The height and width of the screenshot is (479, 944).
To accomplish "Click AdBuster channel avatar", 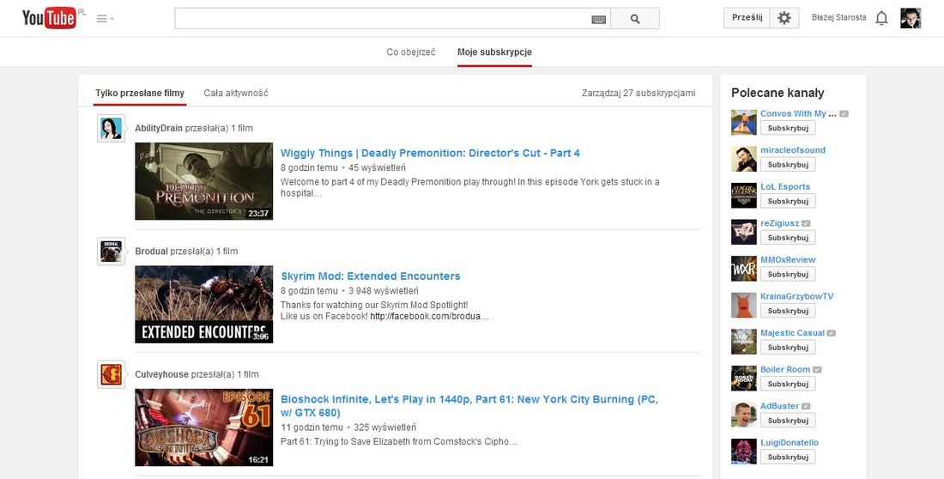I will click(x=743, y=415).
